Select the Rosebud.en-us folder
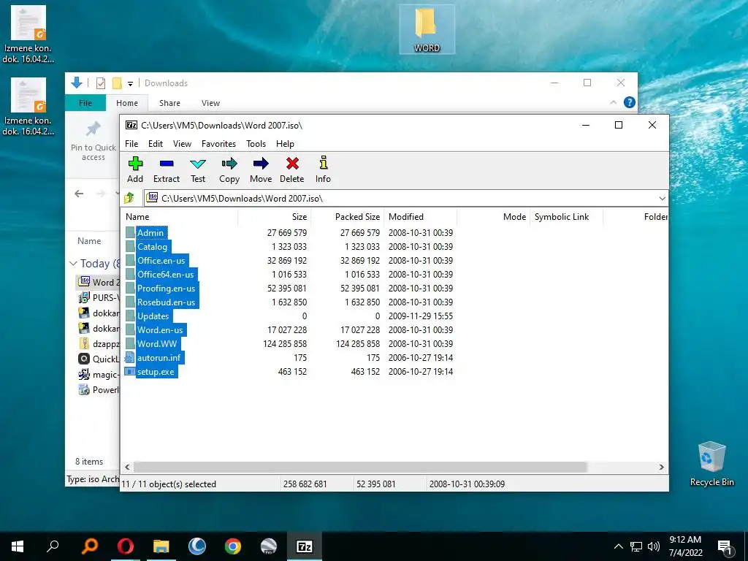Screen dimensions: 748x561 [166, 302]
